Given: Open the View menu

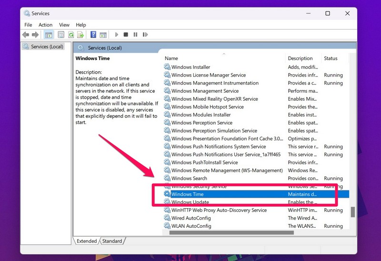Looking at the screenshot, I should (64, 25).
